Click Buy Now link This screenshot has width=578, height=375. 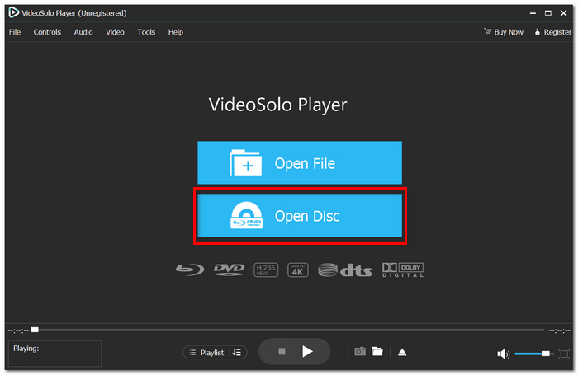pyautogui.click(x=504, y=32)
